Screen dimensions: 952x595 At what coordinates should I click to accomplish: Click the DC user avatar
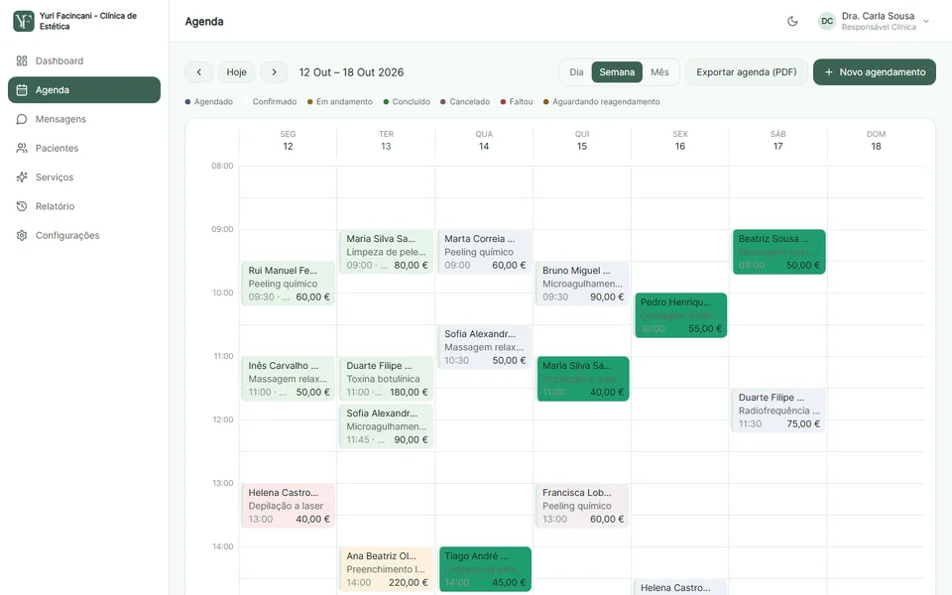tap(827, 21)
